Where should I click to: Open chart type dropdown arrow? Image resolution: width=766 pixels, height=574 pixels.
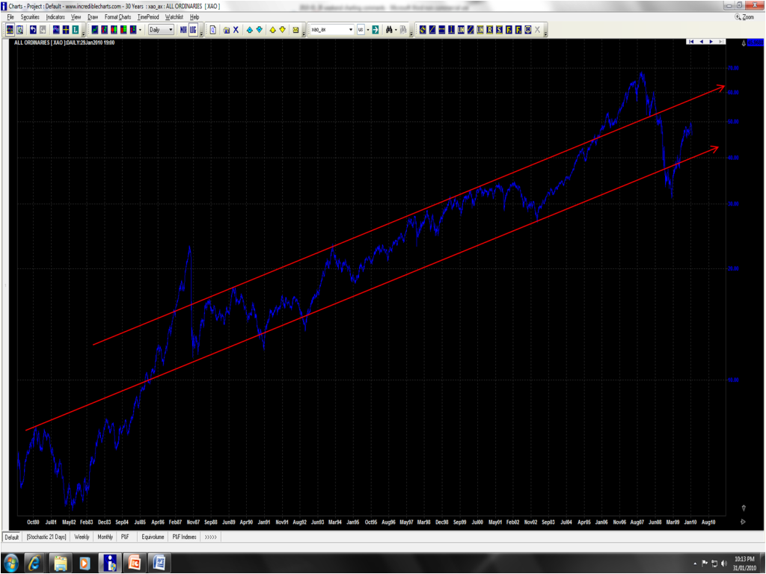point(140,30)
